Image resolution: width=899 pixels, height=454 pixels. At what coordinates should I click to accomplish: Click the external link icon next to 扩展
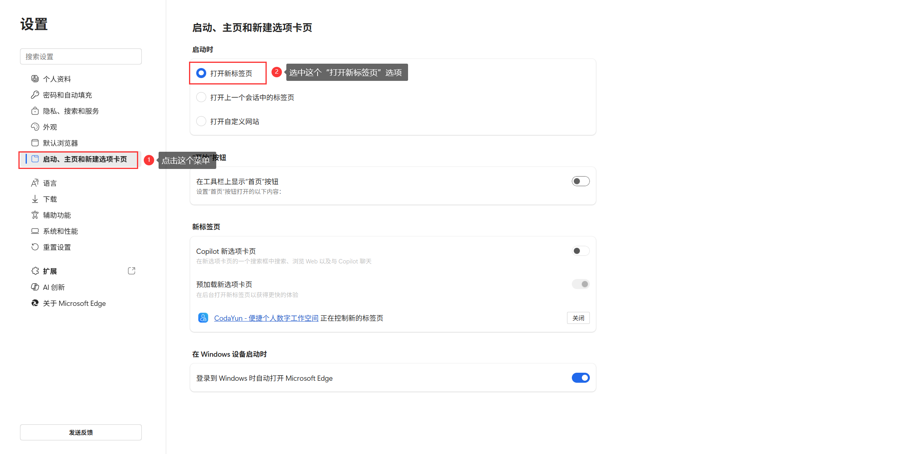coord(131,271)
